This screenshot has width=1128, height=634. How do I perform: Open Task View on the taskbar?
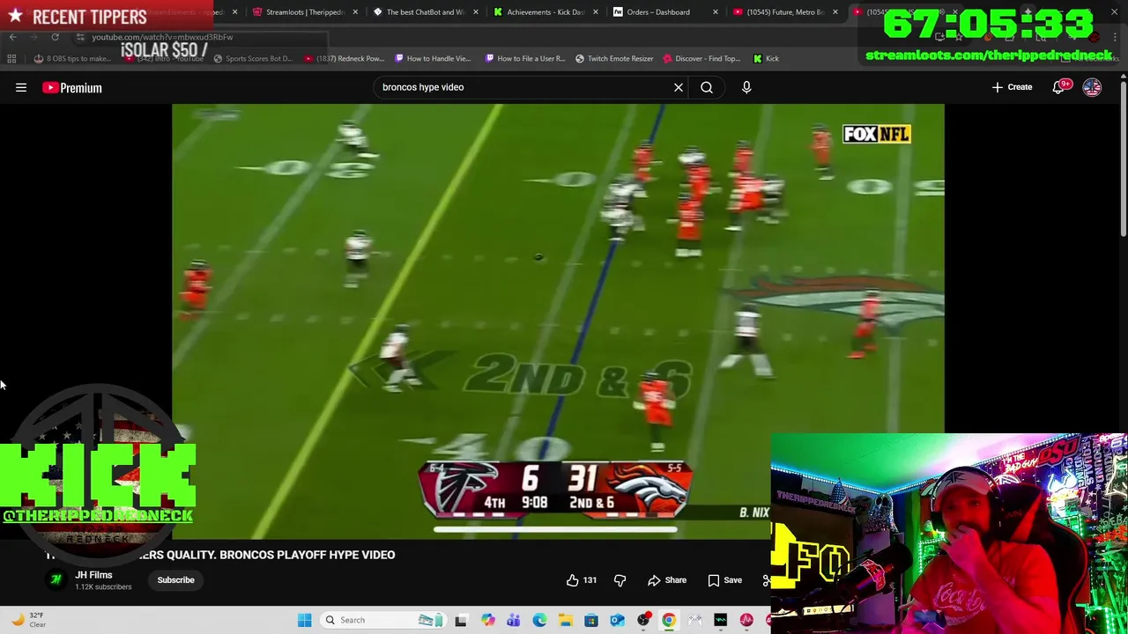[460, 620]
